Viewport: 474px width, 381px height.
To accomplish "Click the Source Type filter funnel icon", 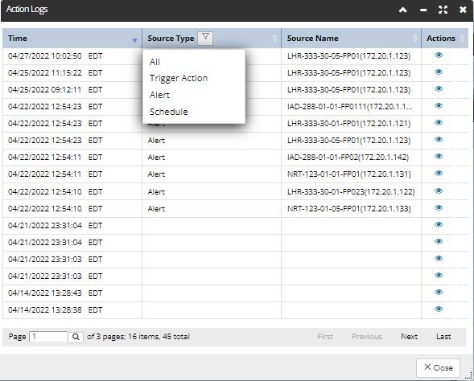I will (x=205, y=39).
